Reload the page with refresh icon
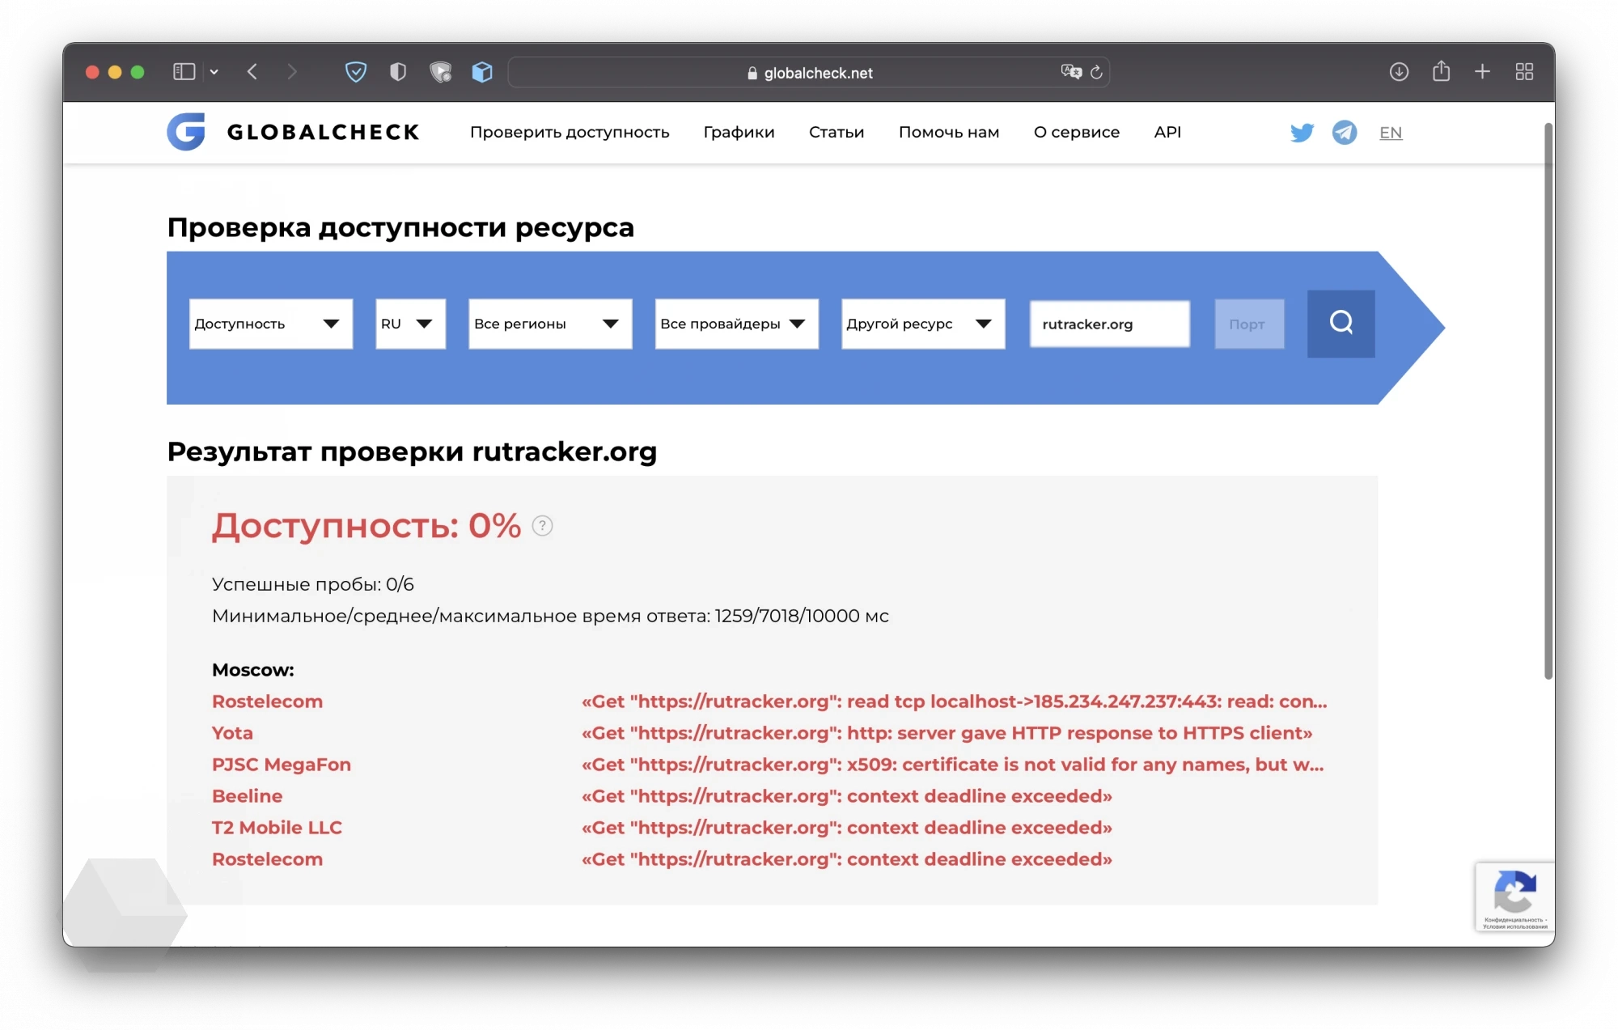1618x1030 pixels. click(1096, 72)
